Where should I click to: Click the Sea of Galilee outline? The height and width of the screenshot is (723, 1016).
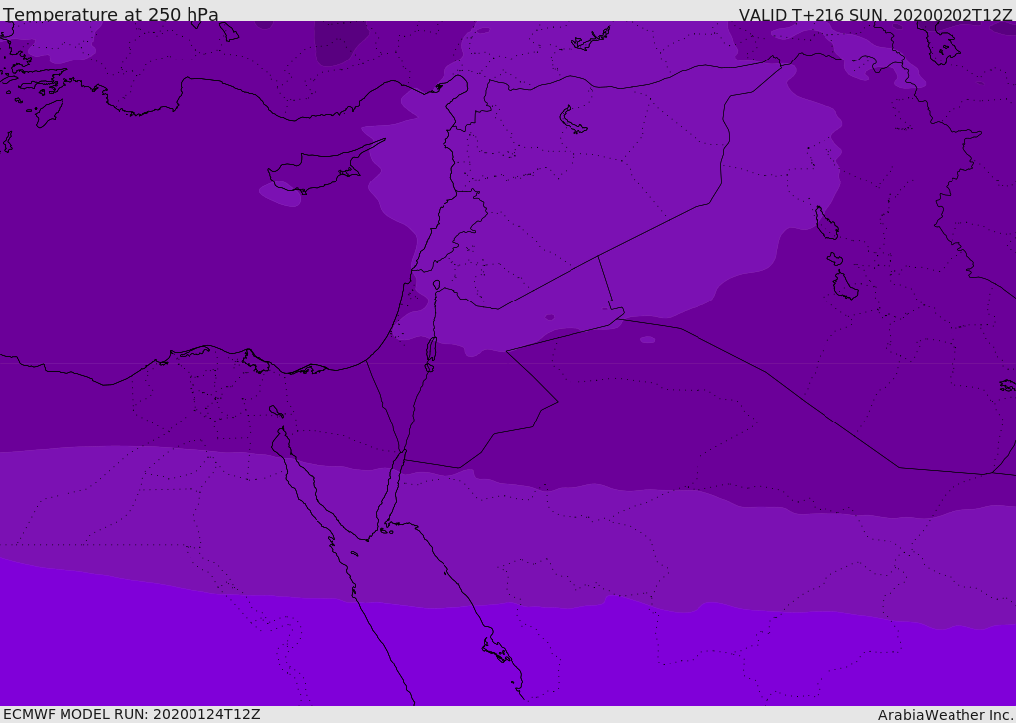click(x=437, y=285)
